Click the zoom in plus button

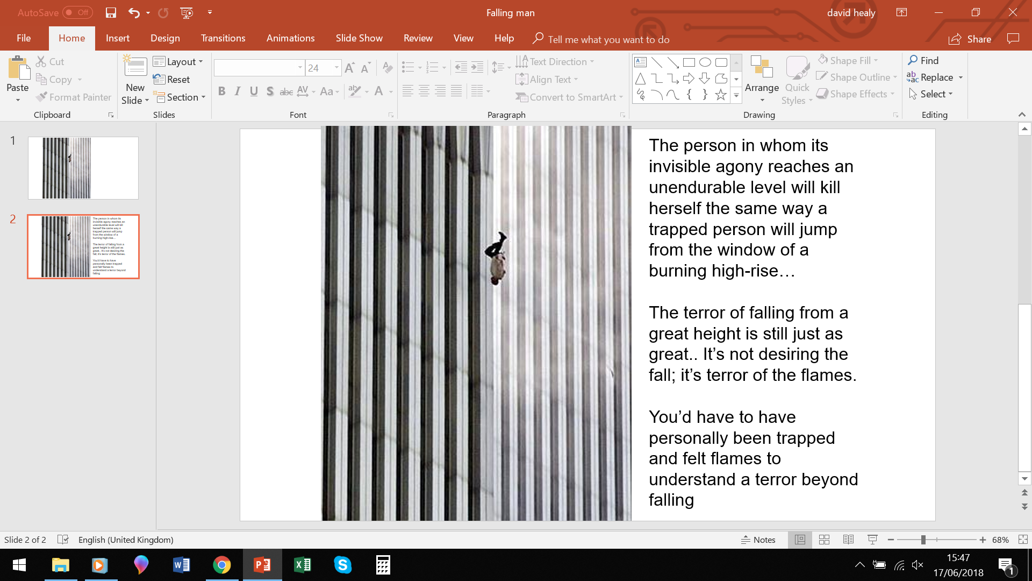pyautogui.click(x=983, y=540)
